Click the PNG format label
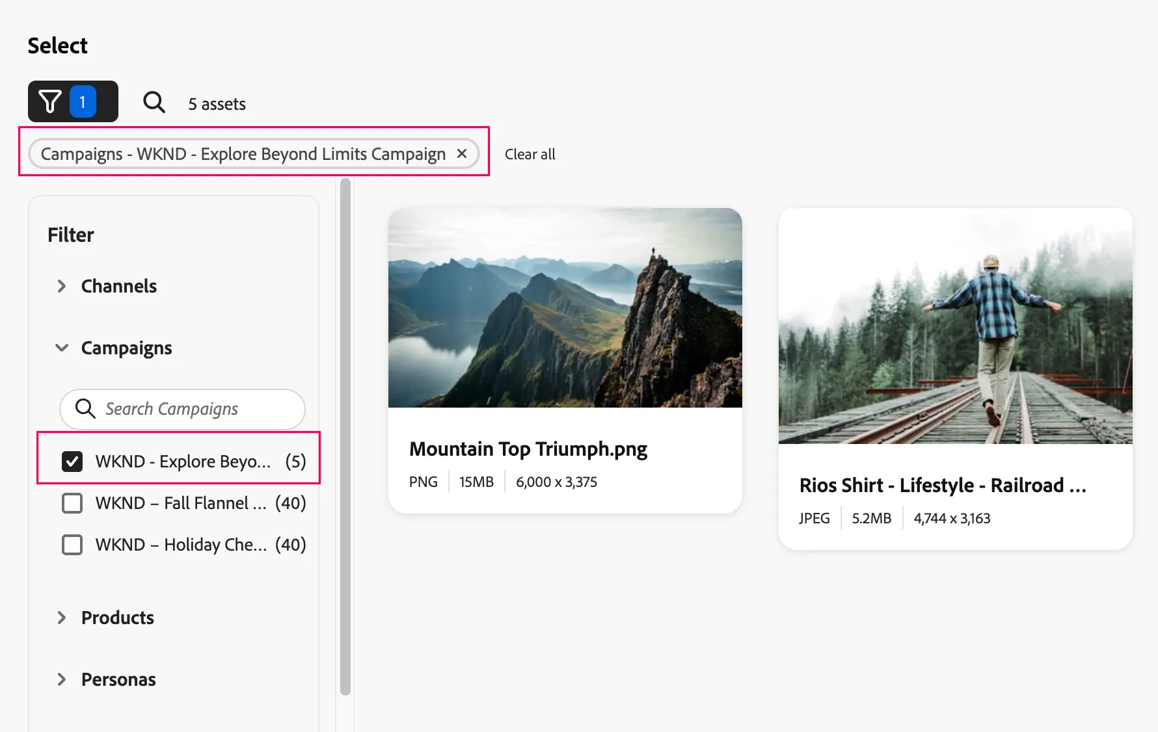 (424, 482)
